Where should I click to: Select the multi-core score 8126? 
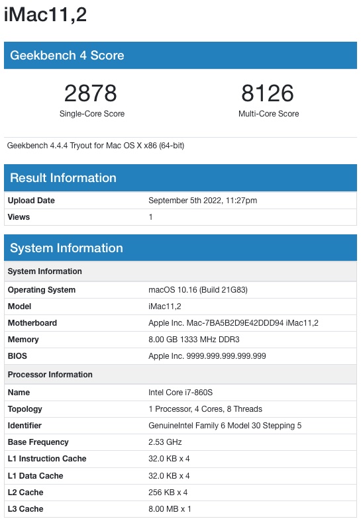pyautogui.click(x=268, y=93)
